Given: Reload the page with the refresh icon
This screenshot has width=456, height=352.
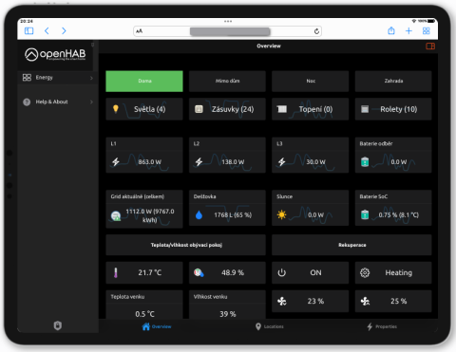Looking at the screenshot, I should click(316, 31).
